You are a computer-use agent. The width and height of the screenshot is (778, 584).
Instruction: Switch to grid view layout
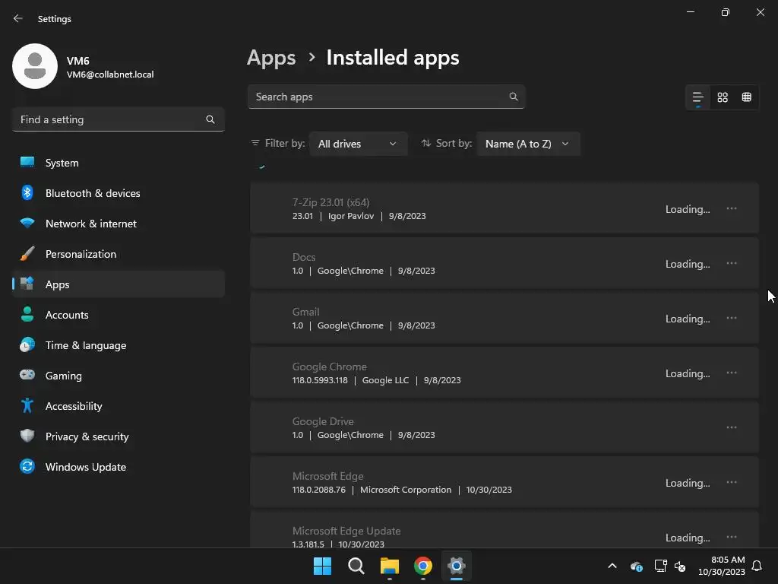pos(723,97)
